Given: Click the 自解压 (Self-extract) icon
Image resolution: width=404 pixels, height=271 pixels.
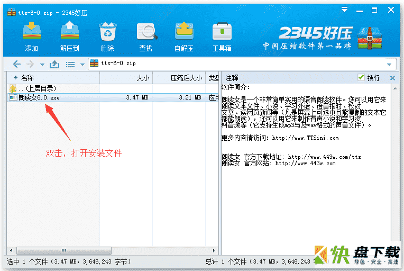Looking at the screenshot, I should 183,31.
